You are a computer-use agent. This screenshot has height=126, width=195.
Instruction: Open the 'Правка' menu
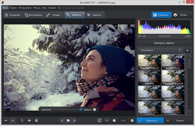13,8
